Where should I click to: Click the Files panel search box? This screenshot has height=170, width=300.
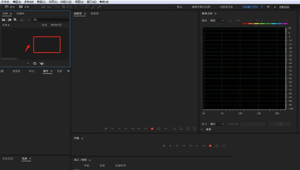coord(51,20)
